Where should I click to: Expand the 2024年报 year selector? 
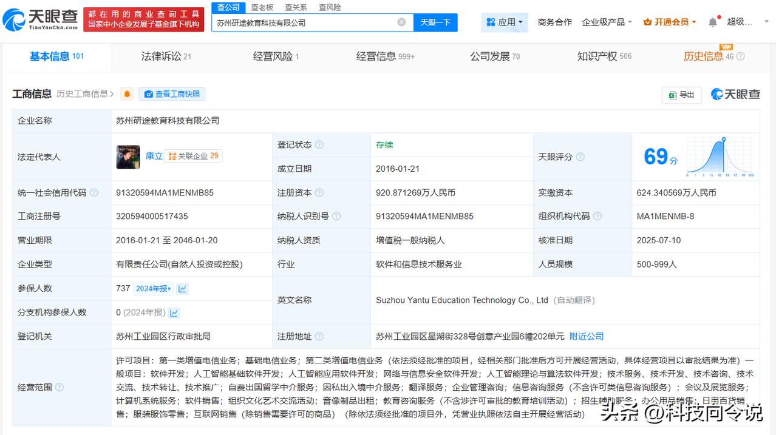[154, 289]
